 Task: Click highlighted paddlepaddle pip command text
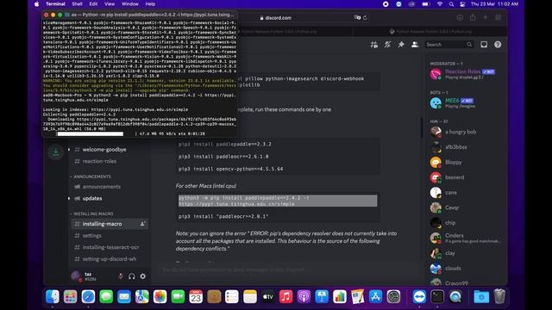coord(278,201)
